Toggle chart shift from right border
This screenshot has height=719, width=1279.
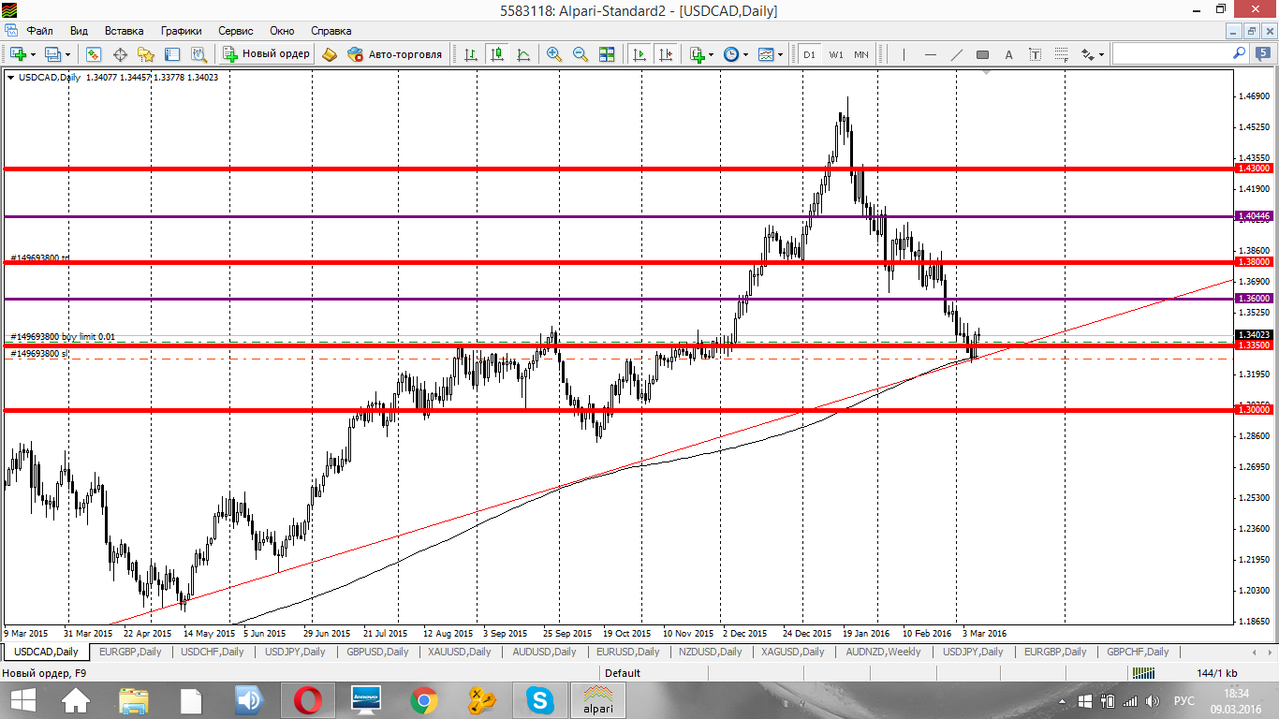665,54
